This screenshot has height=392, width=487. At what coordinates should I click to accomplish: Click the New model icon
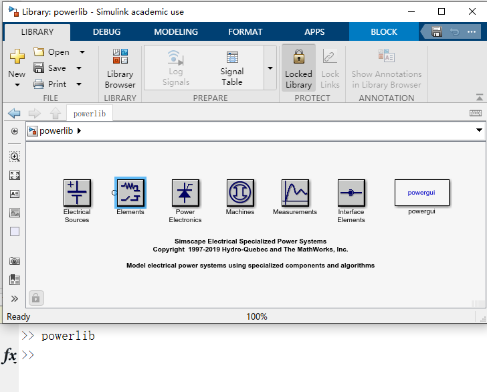[x=17, y=56]
